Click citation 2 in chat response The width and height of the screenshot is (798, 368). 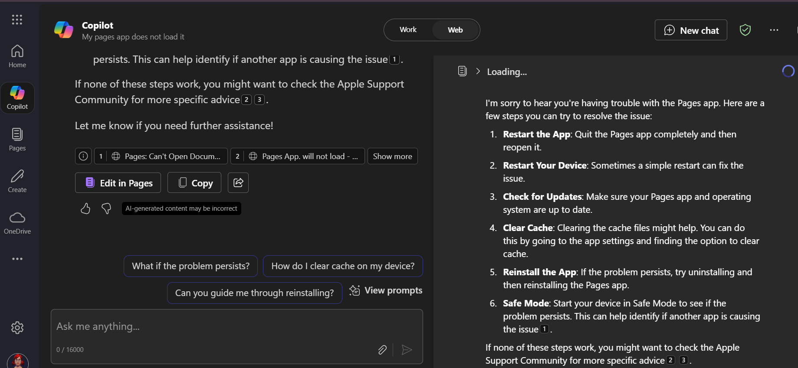pyautogui.click(x=246, y=100)
